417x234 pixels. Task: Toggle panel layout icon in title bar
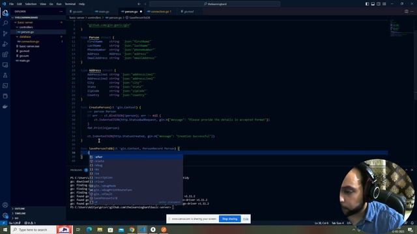(x=373, y=4)
